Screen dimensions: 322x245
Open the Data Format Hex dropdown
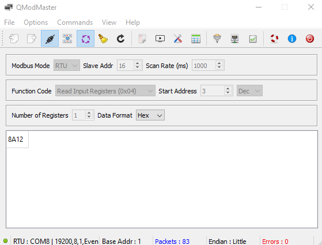[150, 115]
